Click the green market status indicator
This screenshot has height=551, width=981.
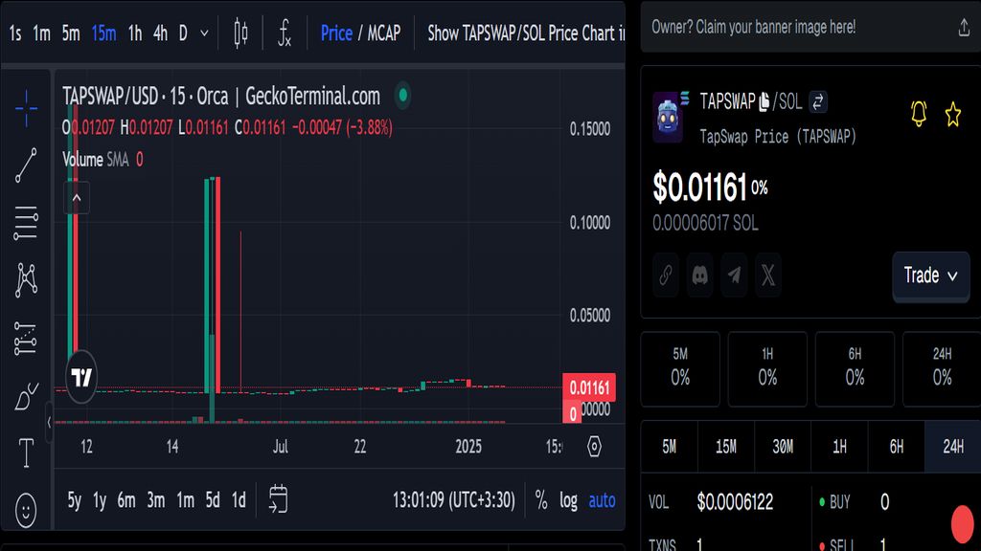(x=403, y=96)
